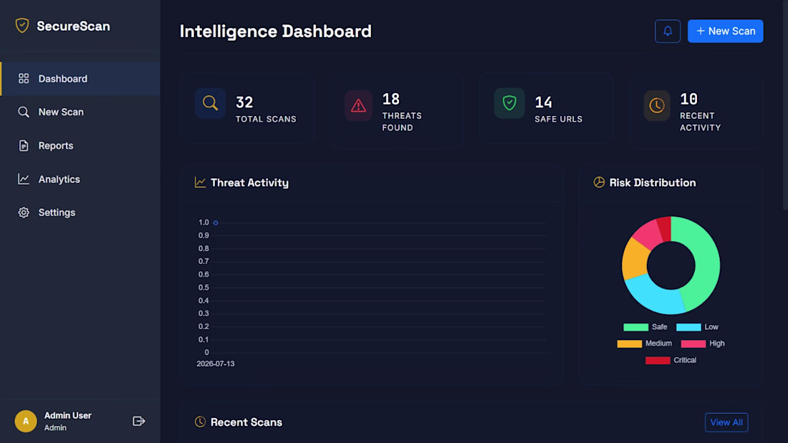Click the data point on Threat Activity chart

click(x=216, y=223)
